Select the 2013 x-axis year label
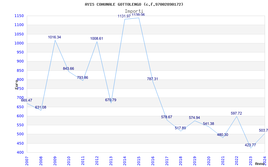This screenshot has width=268, height=167. pyautogui.click(x=111, y=161)
